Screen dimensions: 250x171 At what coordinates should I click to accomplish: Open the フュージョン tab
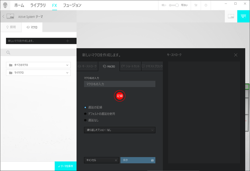pos(72,5)
